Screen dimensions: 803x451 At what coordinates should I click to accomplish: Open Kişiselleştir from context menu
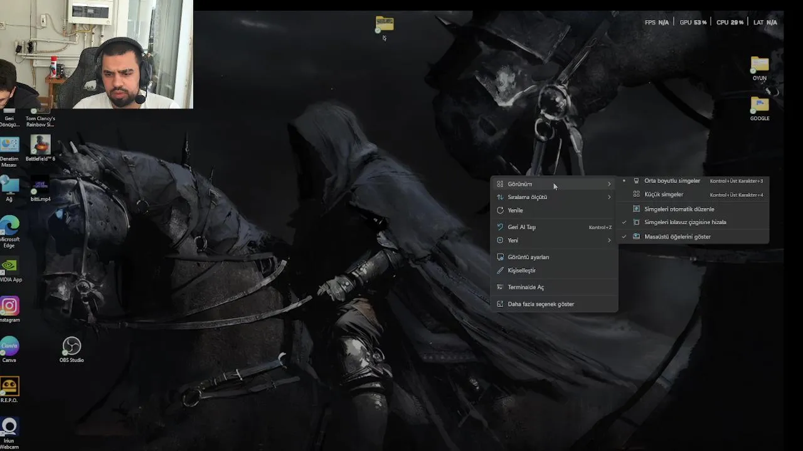[554, 271]
